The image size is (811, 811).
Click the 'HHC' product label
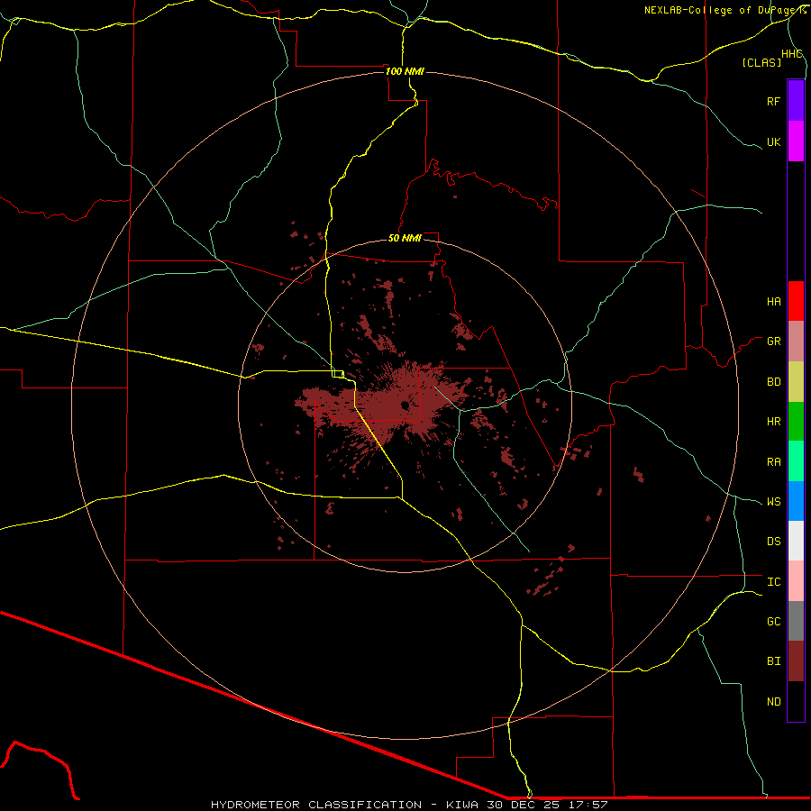pyautogui.click(x=792, y=54)
